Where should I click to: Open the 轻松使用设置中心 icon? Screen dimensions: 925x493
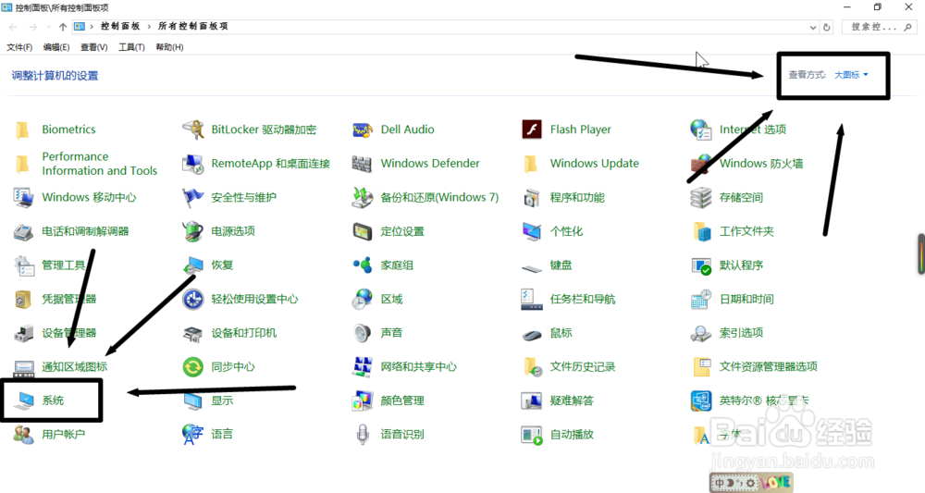click(193, 300)
